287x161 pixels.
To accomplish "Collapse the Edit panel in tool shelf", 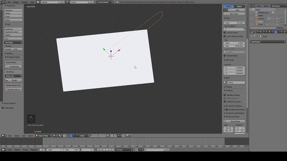I will [7, 24].
